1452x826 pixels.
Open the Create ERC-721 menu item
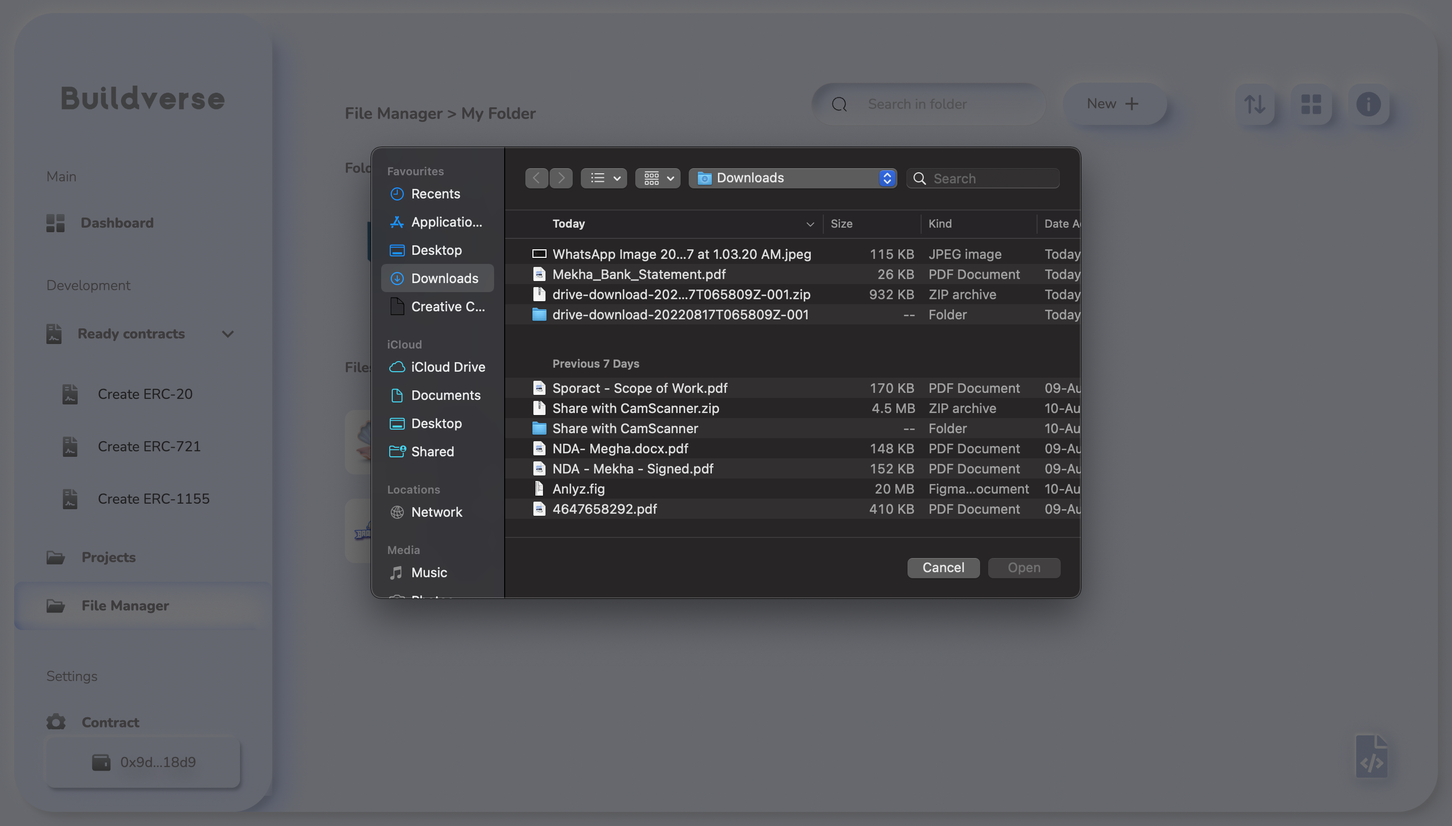click(x=149, y=446)
